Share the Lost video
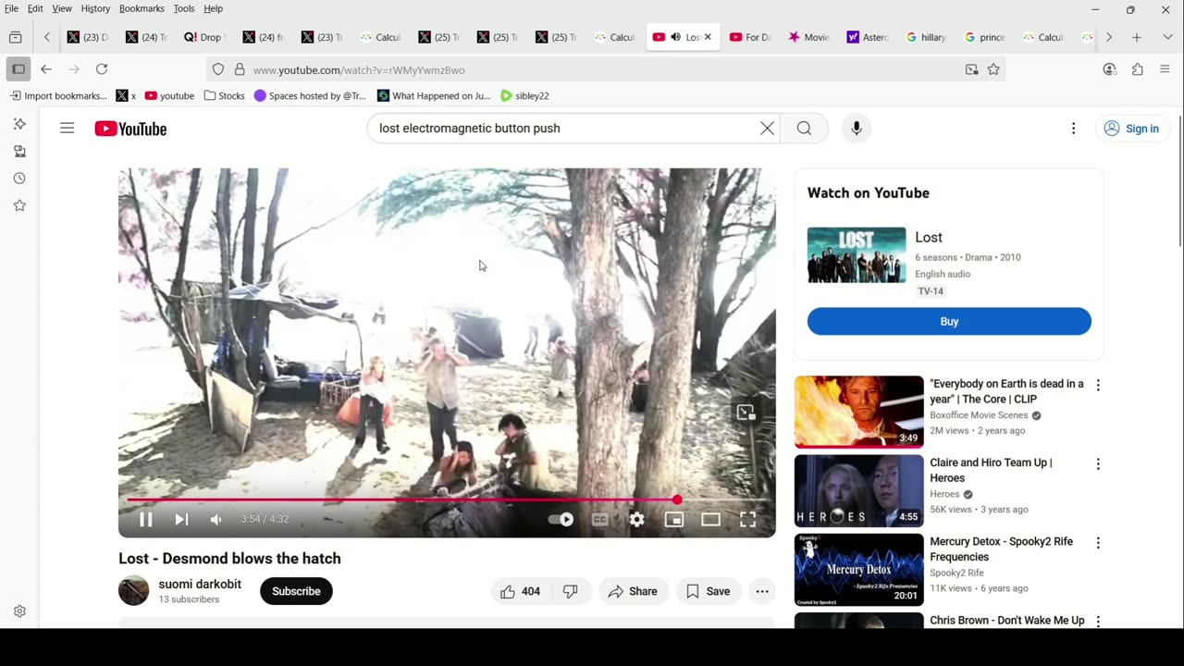The height and width of the screenshot is (666, 1184). (x=633, y=591)
